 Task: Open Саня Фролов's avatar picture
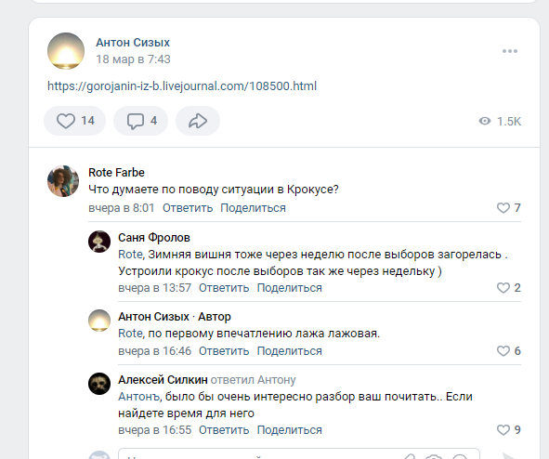coord(99,242)
